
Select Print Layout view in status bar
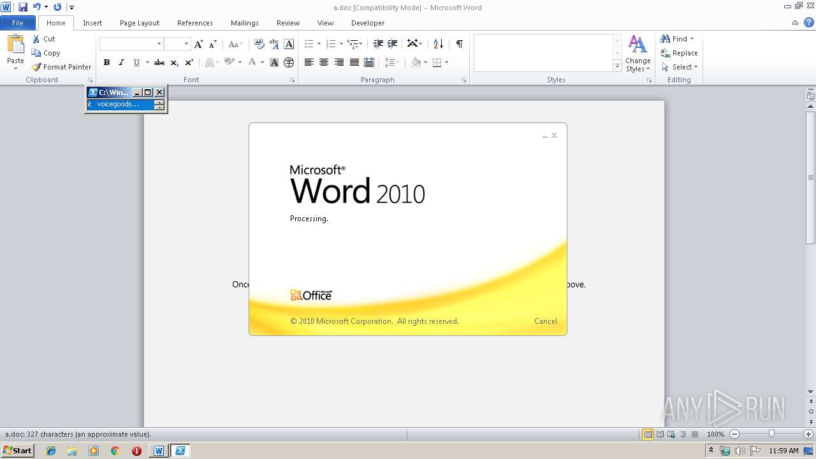[x=648, y=434]
